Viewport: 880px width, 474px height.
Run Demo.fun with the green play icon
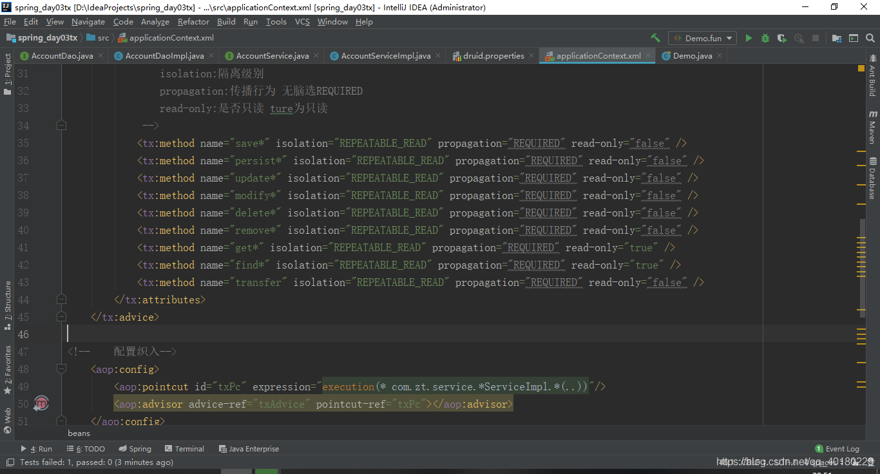coord(749,38)
